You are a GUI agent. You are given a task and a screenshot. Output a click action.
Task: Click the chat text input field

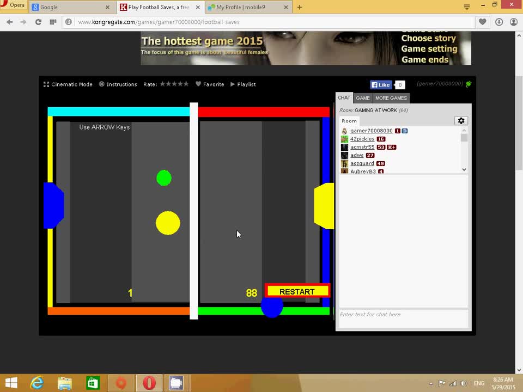coord(403,315)
